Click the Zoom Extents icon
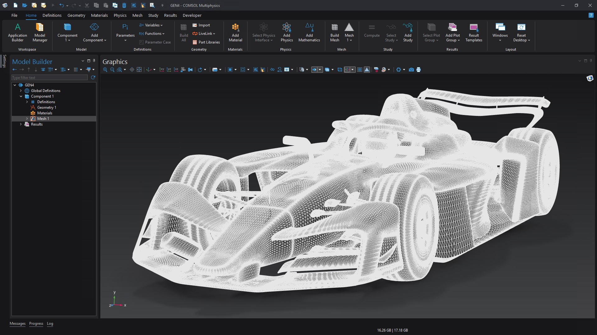The image size is (597, 335). pos(139,70)
